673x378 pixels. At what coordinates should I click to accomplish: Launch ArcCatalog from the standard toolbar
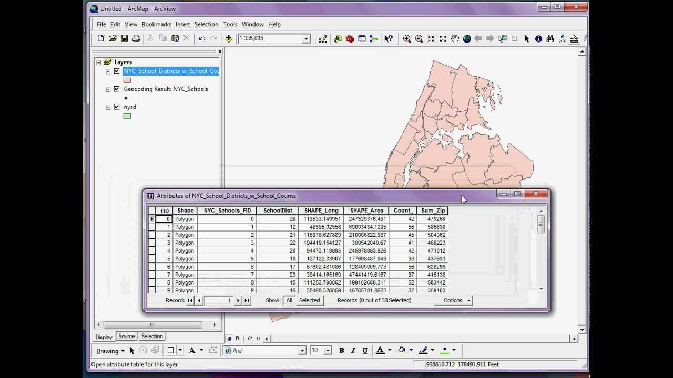(338, 38)
